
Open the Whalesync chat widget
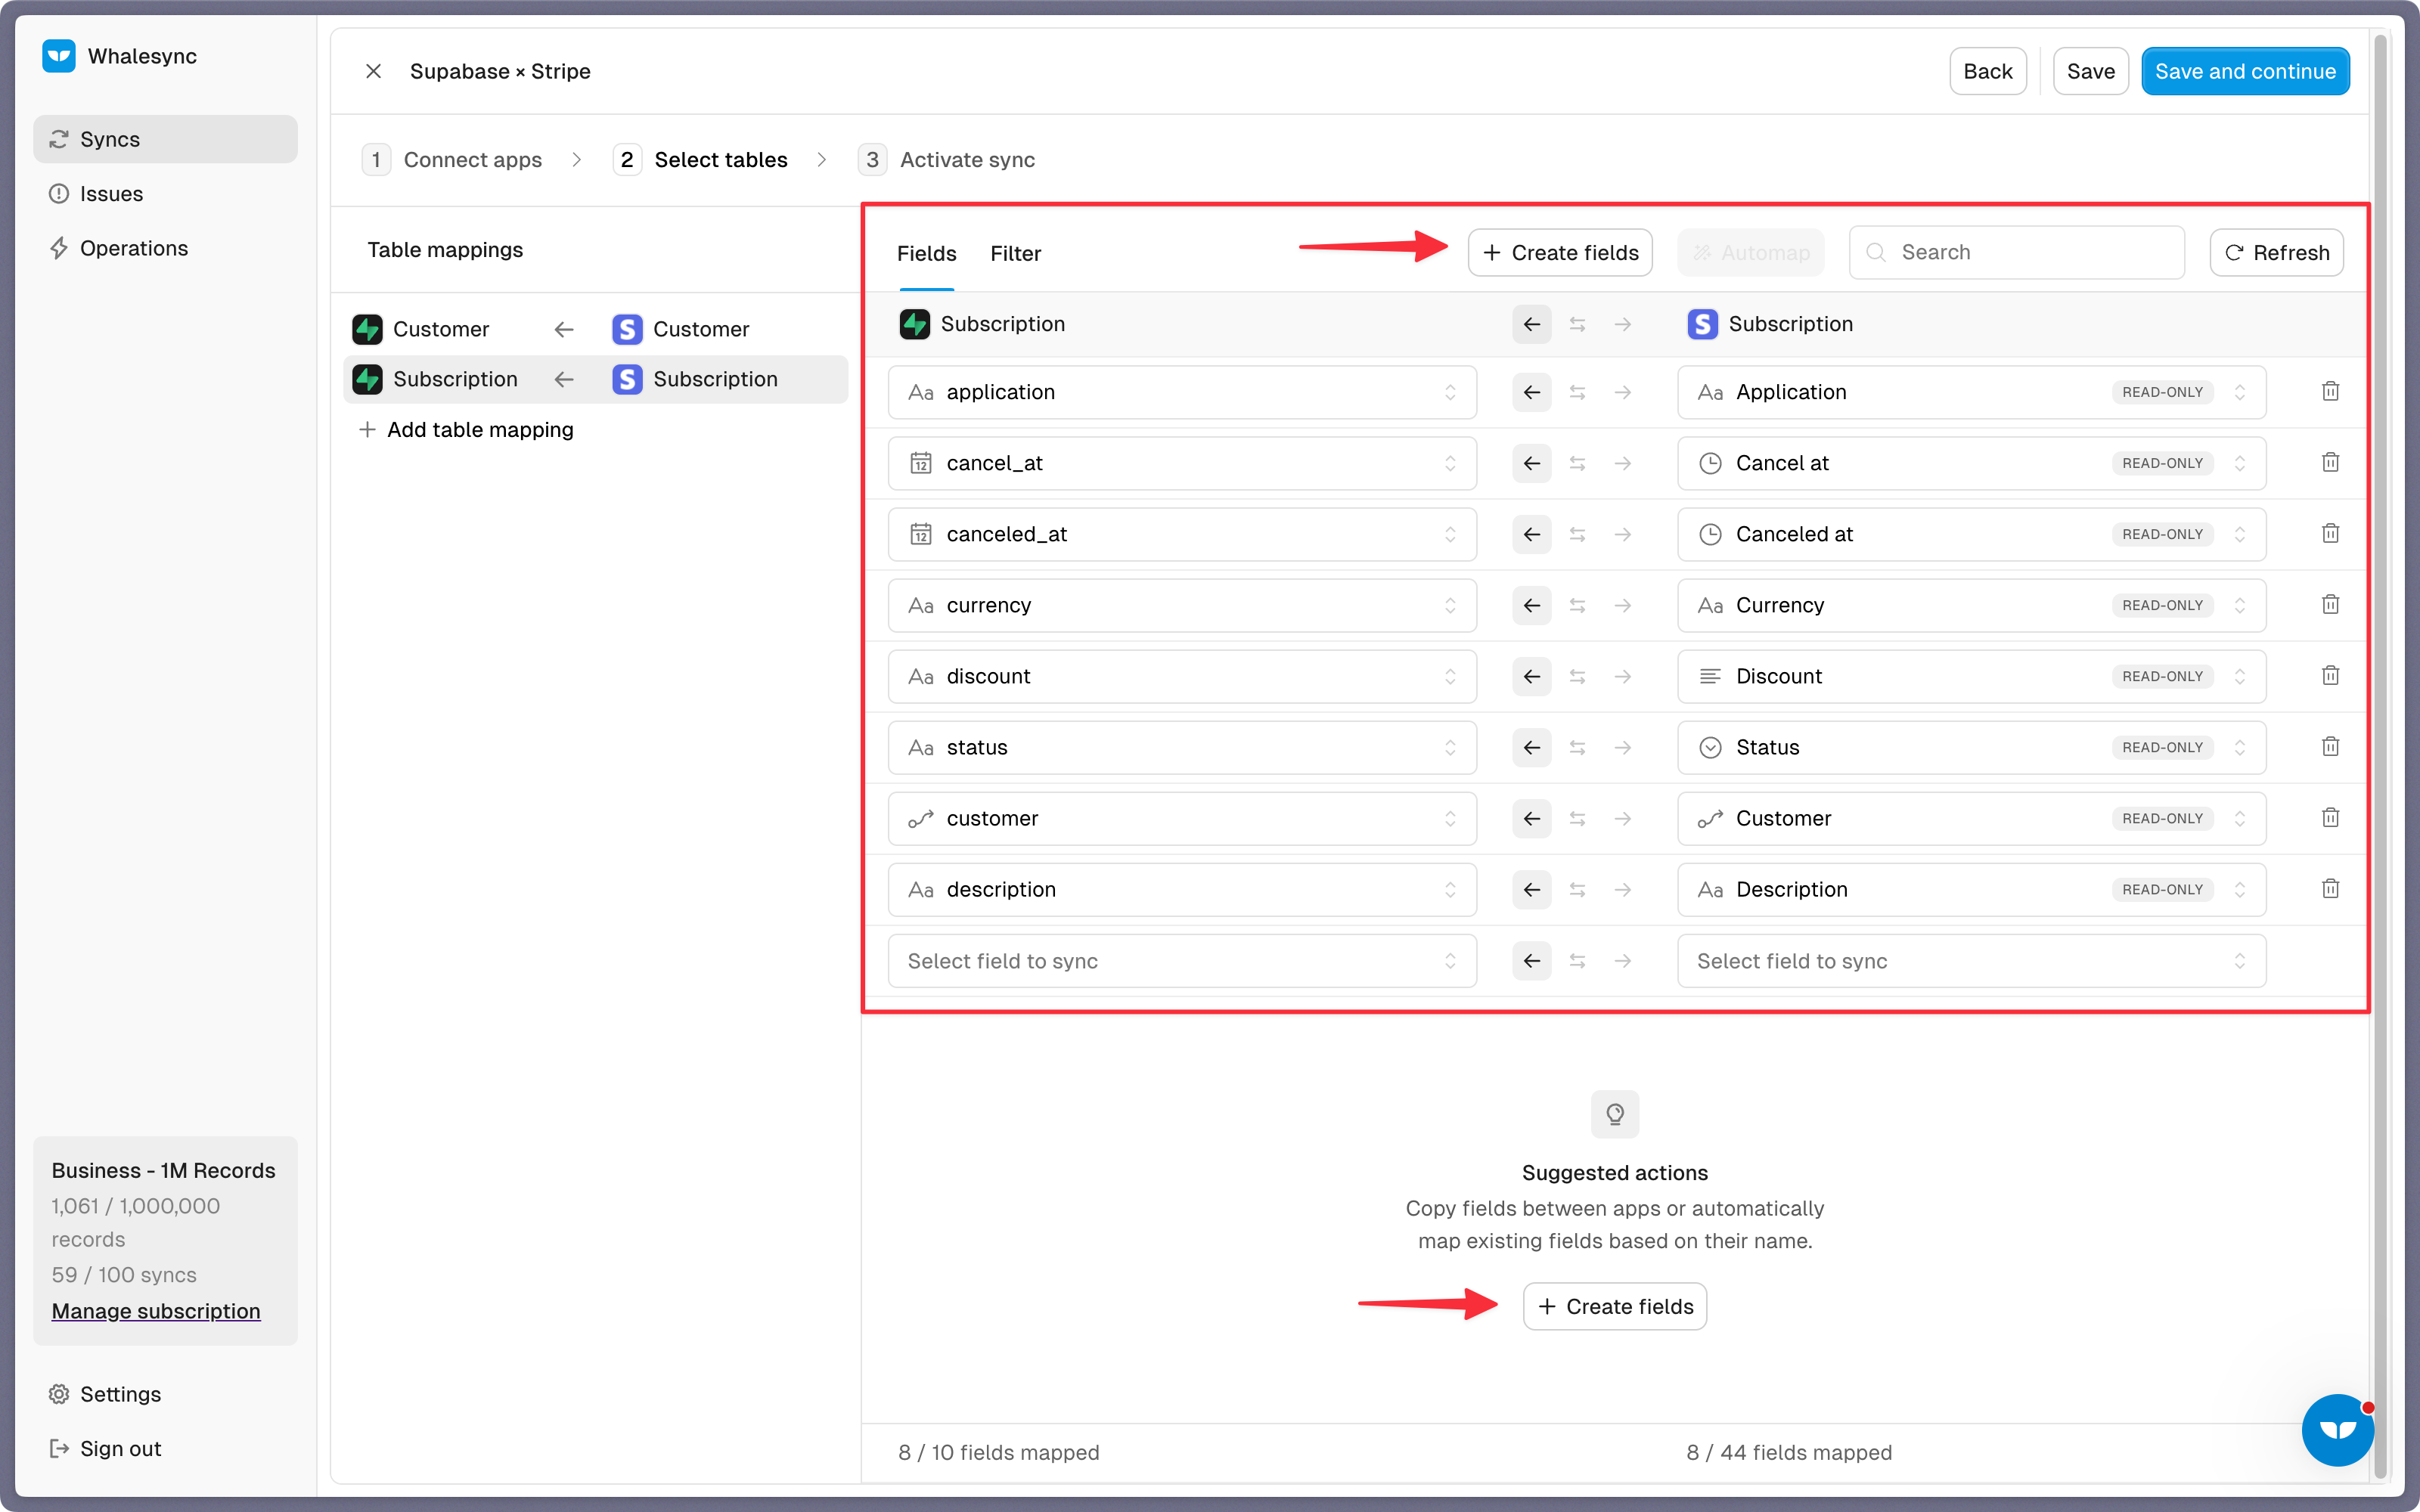pyautogui.click(x=2337, y=1430)
